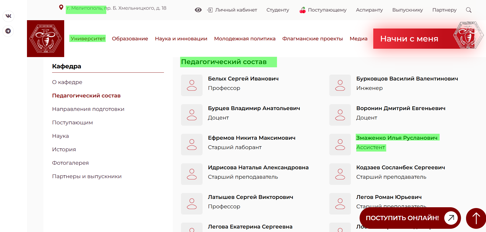Click the Педагогический состав page heading

click(x=224, y=62)
